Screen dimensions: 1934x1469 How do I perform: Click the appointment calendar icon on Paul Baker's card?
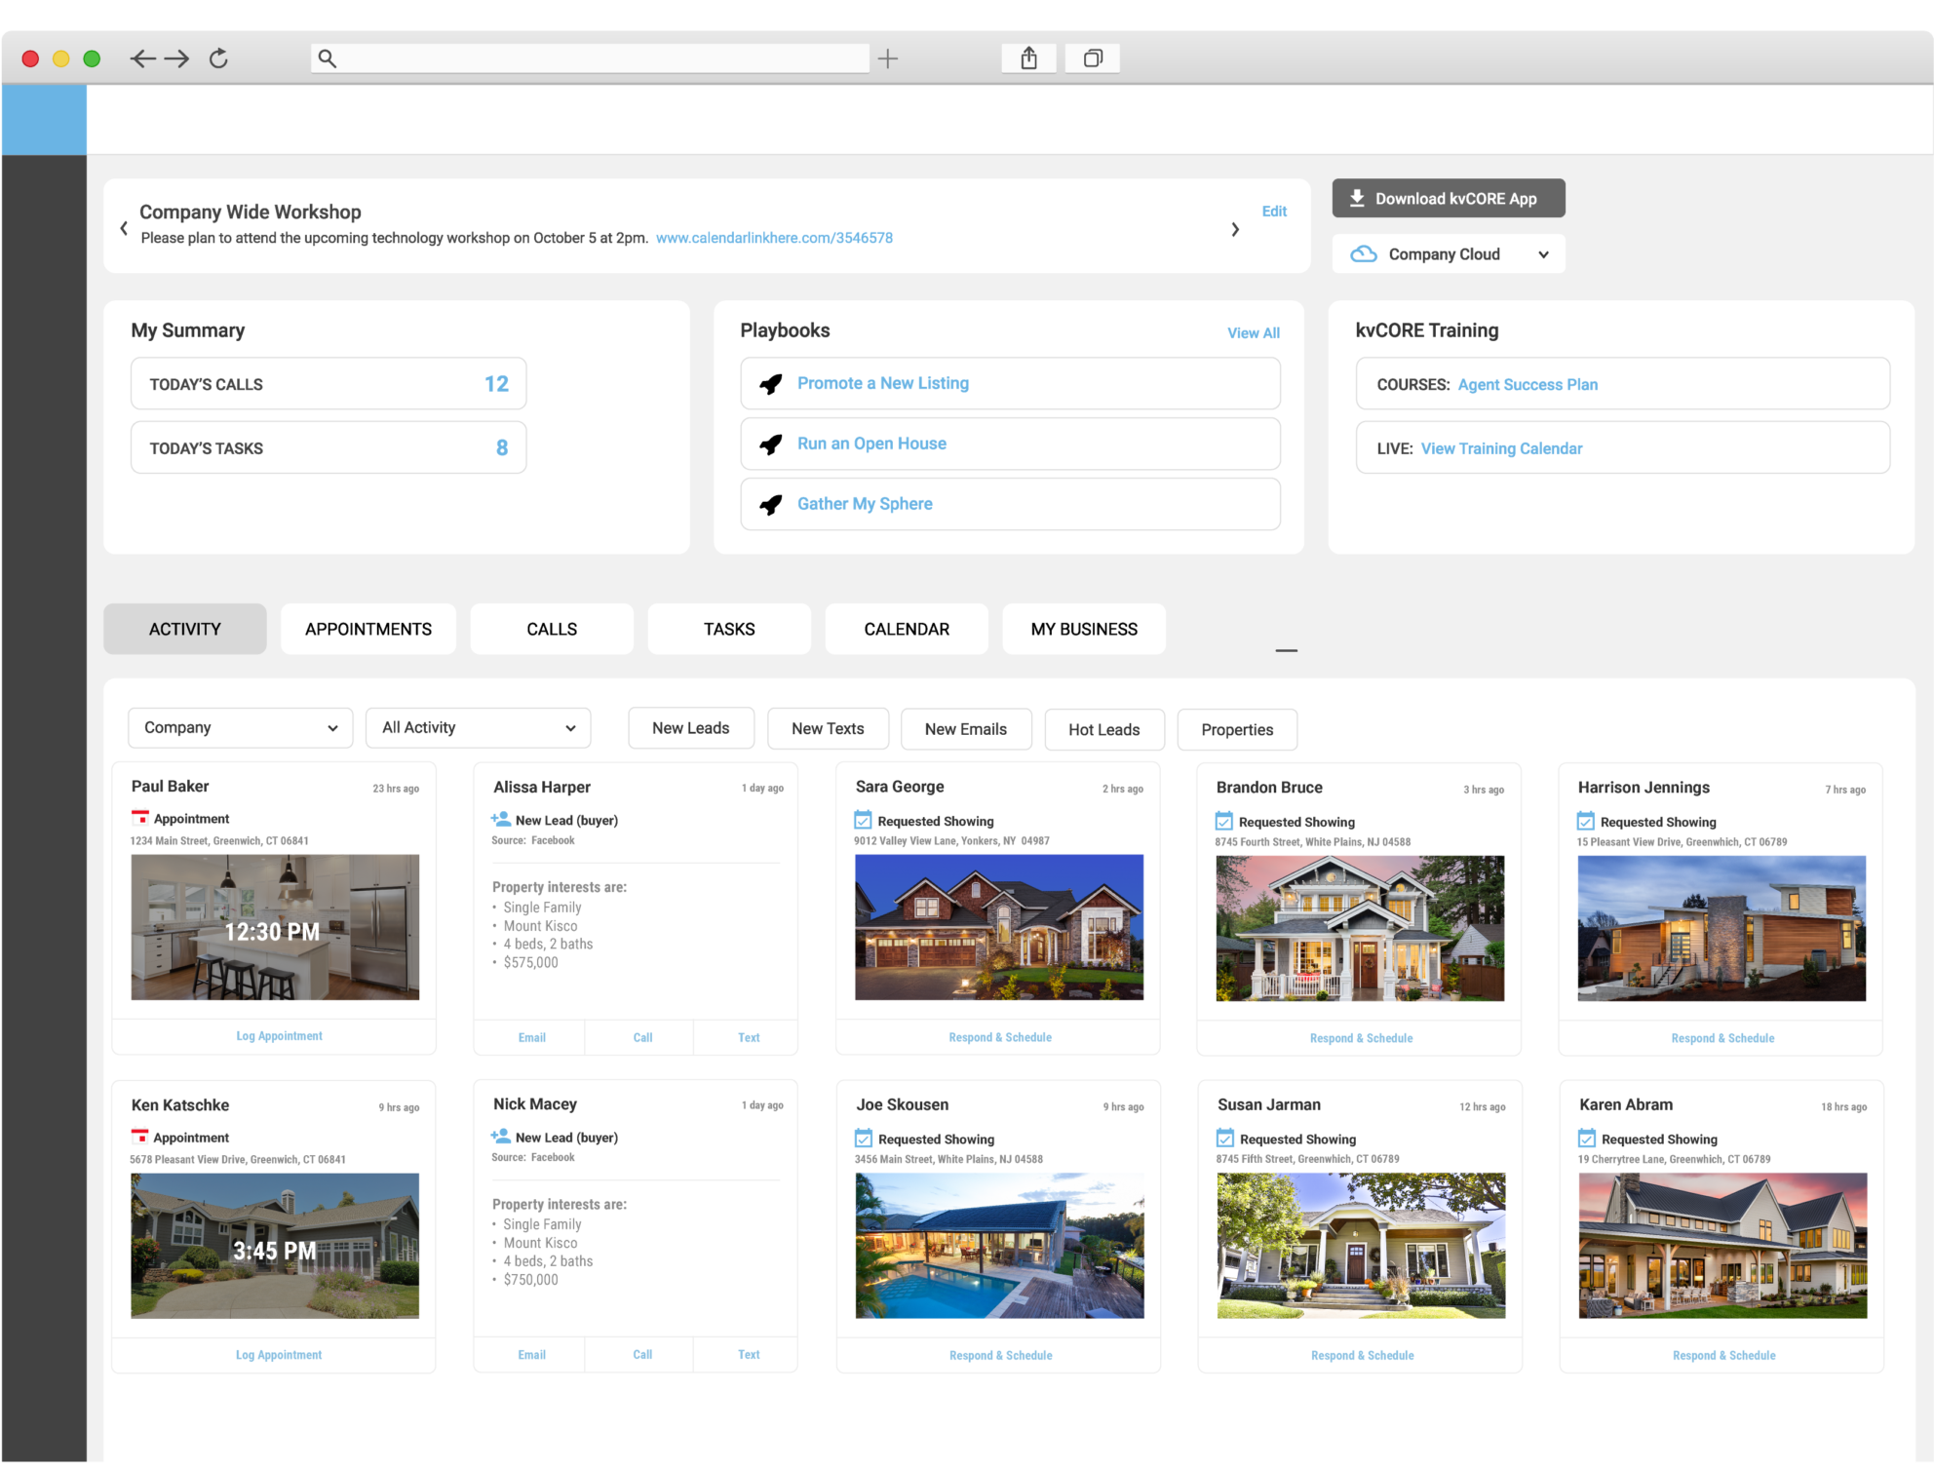139,818
